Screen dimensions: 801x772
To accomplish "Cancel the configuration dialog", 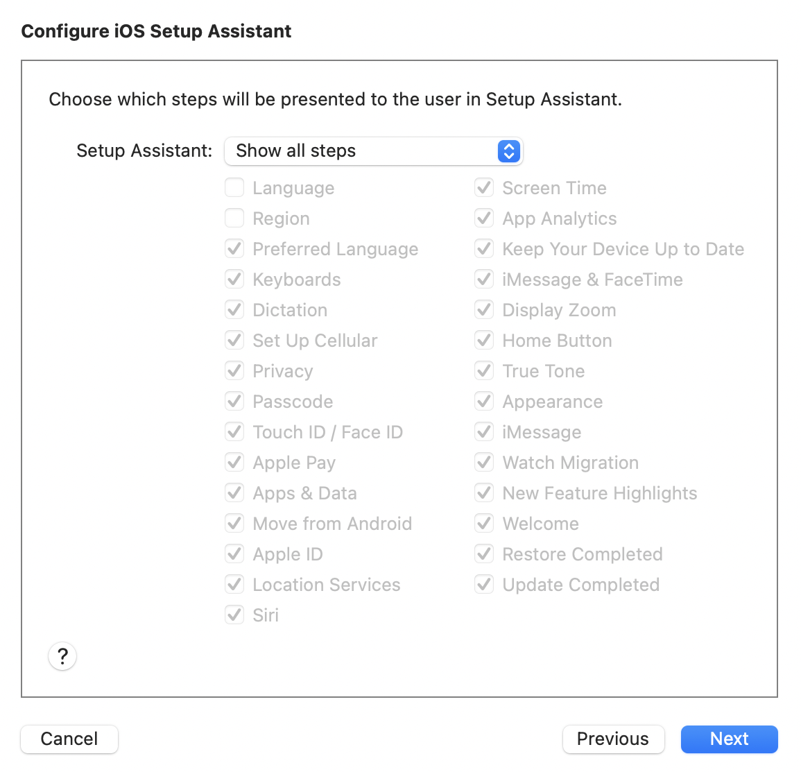I will [x=69, y=739].
